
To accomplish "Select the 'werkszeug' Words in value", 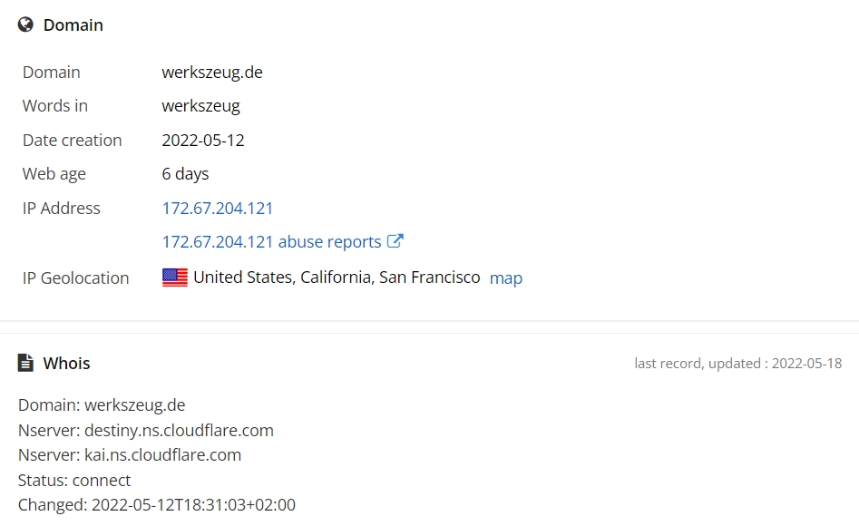I will (201, 106).
